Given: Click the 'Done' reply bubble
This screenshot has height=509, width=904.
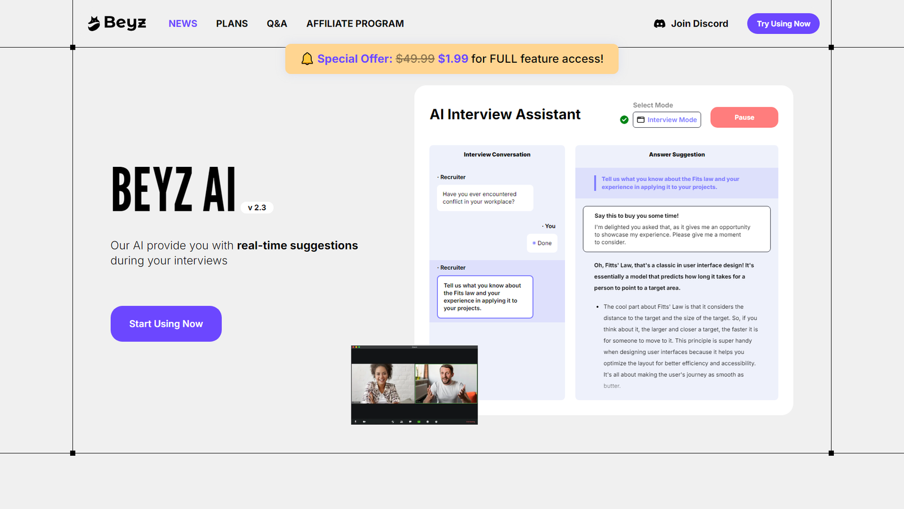Looking at the screenshot, I should point(542,243).
